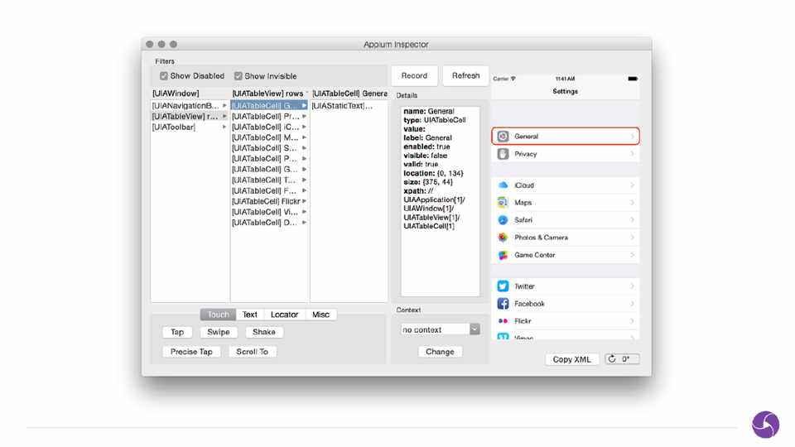This screenshot has width=795, height=447.
Task: Click the rotate 0° orientation button
Action: click(621, 359)
